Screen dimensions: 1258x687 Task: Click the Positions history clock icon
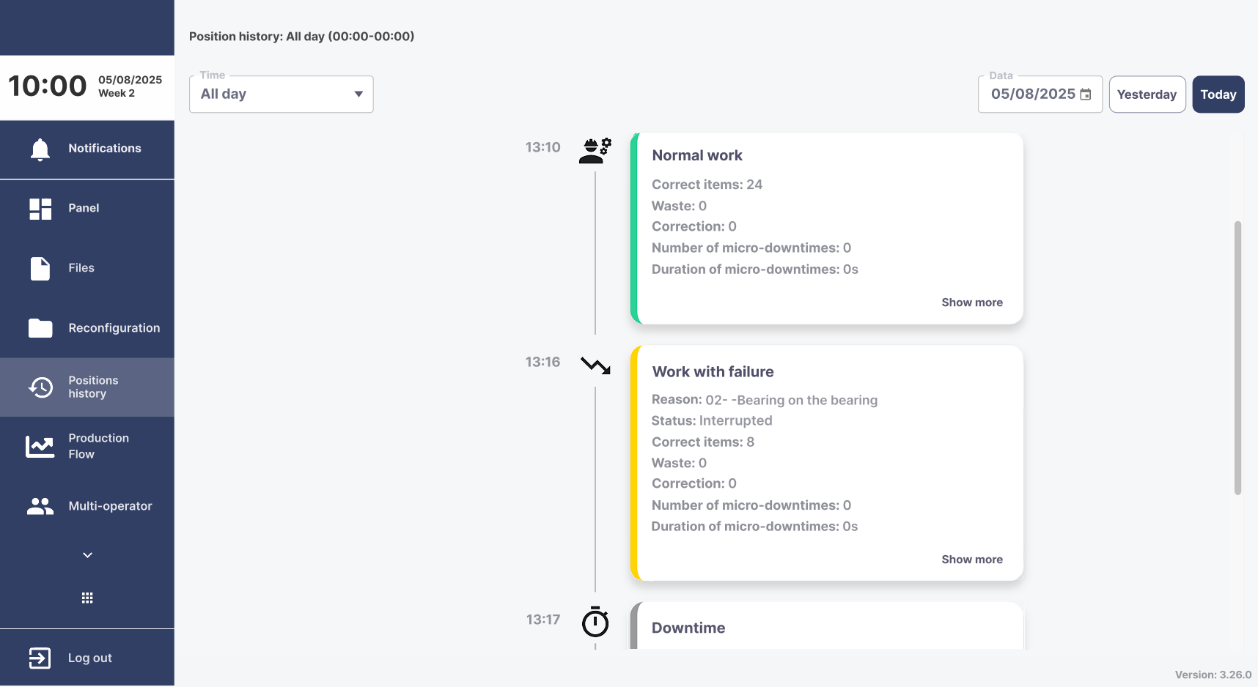pyautogui.click(x=40, y=387)
